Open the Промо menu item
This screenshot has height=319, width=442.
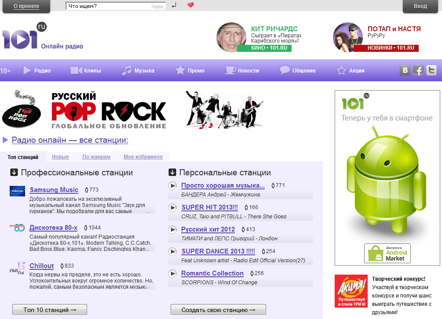coord(190,70)
